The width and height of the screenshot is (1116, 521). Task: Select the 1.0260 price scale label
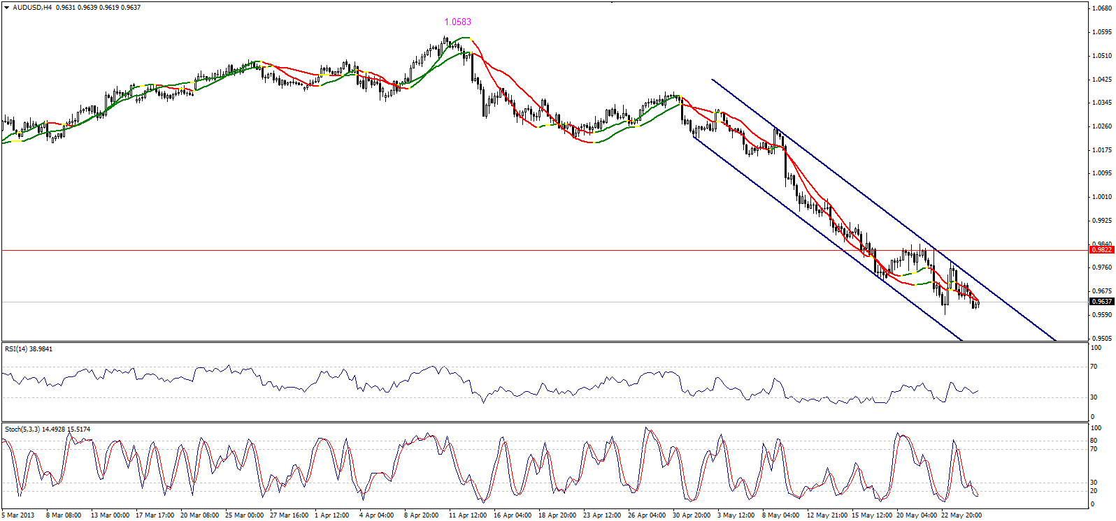1102,126
